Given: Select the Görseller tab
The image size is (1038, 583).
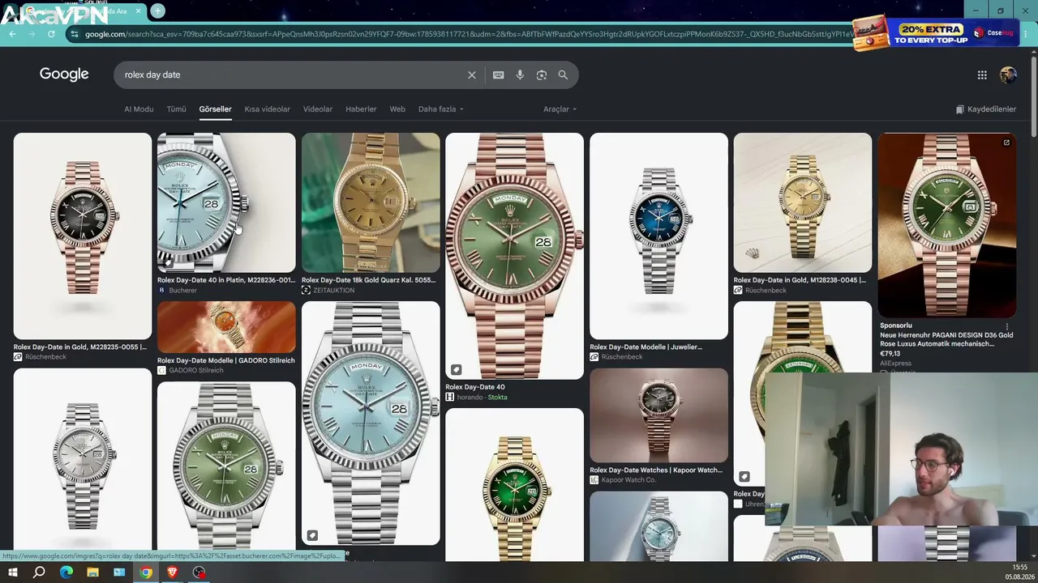Looking at the screenshot, I should [216, 109].
